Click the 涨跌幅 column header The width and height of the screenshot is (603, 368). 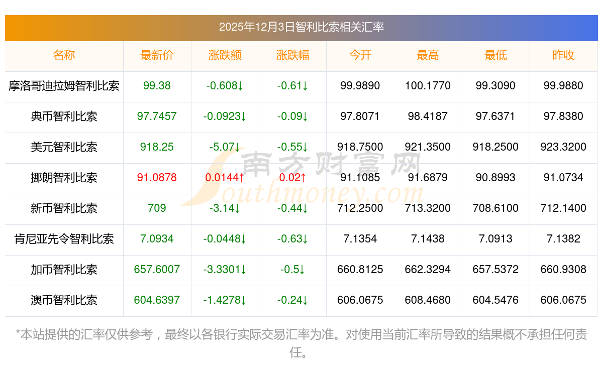click(292, 55)
